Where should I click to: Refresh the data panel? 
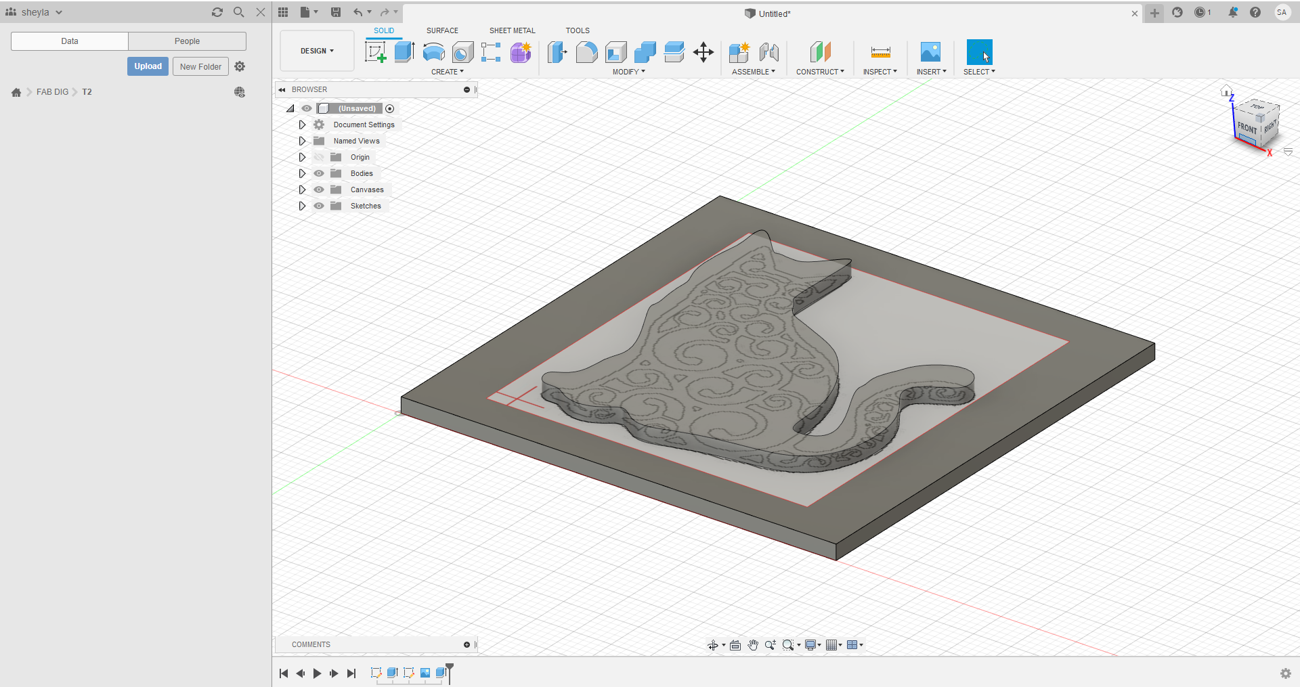pos(217,12)
